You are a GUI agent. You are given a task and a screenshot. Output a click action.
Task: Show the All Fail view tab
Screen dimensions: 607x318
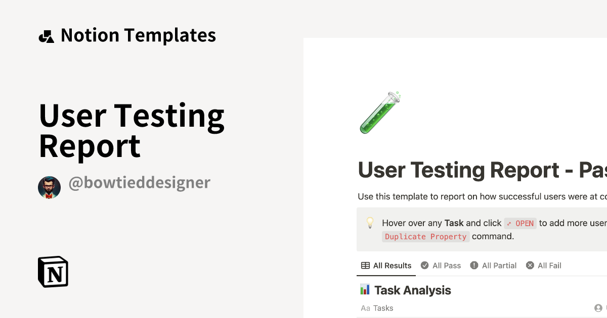point(544,266)
